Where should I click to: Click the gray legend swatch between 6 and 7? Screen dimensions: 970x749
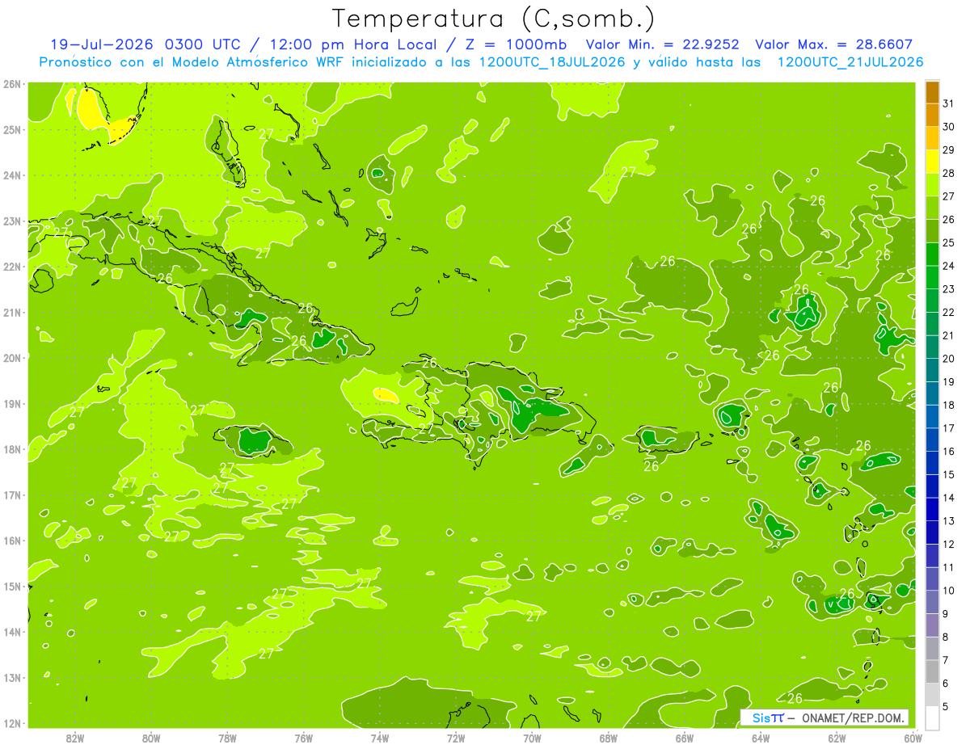pos(932,671)
